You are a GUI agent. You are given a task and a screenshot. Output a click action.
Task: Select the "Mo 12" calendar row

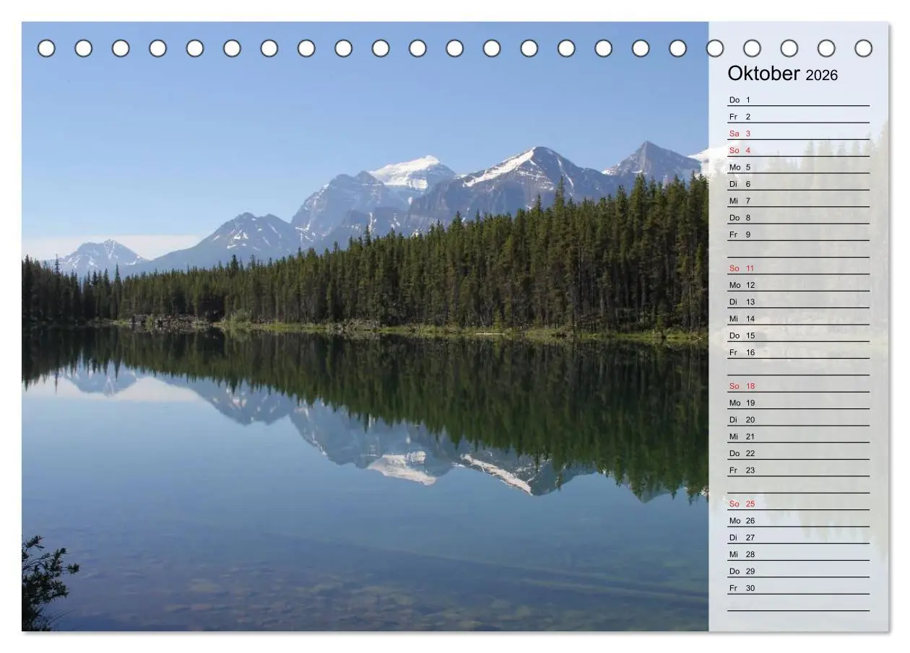[798, 285]
